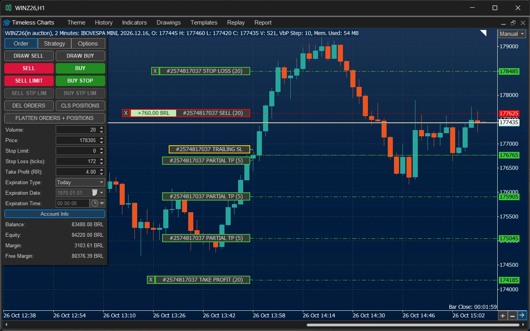
Task: Switch to the Options tab
Action: [88, 44]
